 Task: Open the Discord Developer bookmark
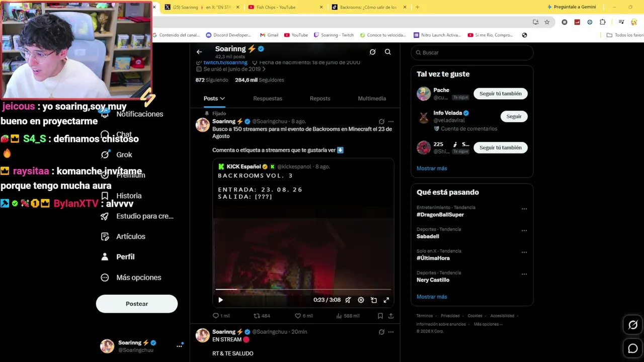coord(228,35)
